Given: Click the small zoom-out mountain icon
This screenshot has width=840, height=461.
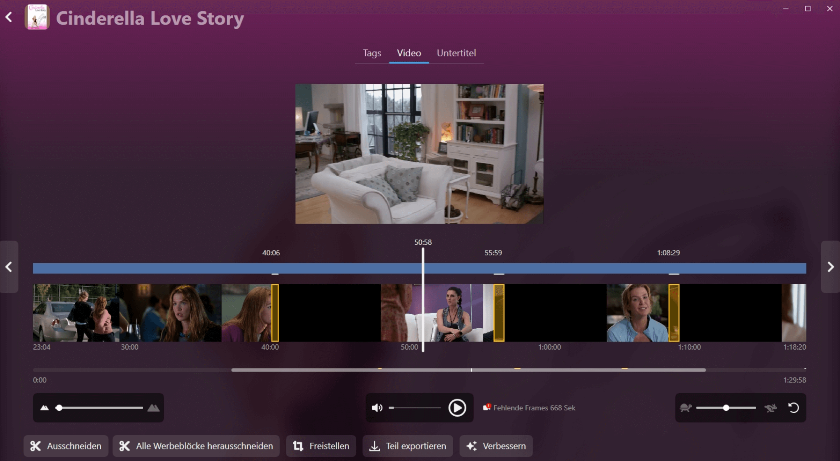Looking at the screenshot, I should click(x=44, y=408).
